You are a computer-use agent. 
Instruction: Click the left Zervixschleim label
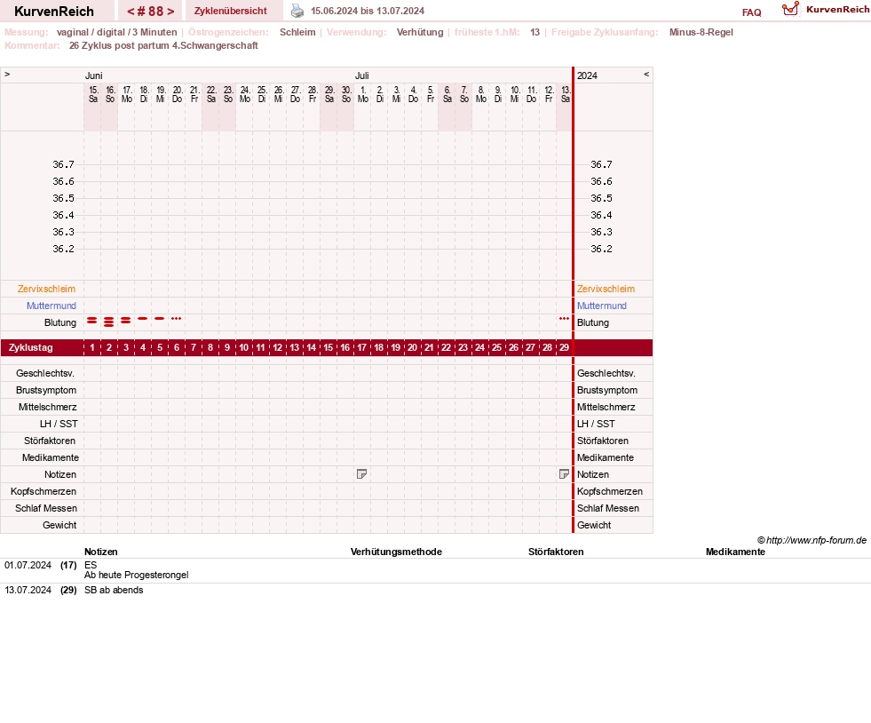[x=47, y=289]
